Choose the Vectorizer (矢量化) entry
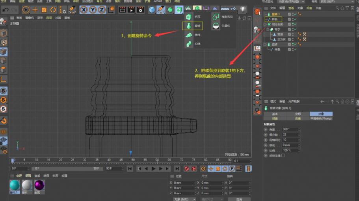This screenshot has width=359, height=201. [221, 26]
